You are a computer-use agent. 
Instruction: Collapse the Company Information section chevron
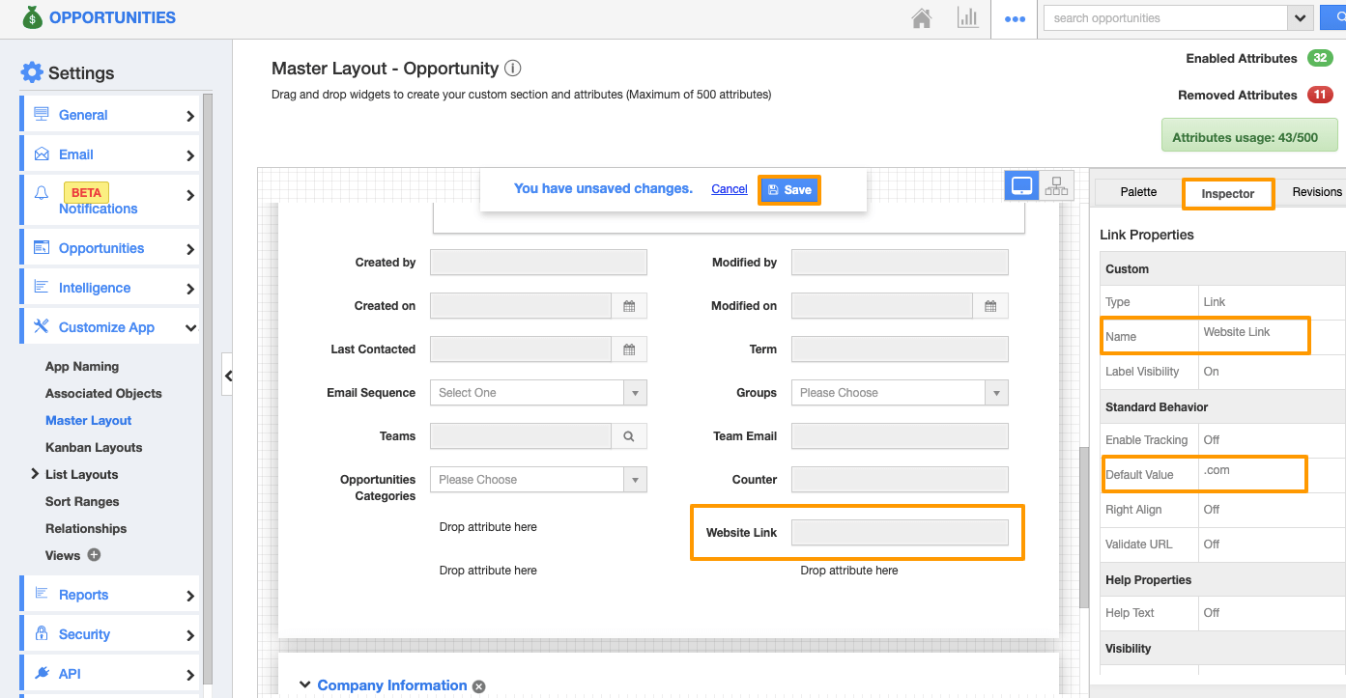point(304,685)
